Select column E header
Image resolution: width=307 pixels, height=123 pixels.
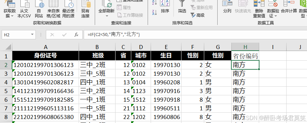point(166,47)
